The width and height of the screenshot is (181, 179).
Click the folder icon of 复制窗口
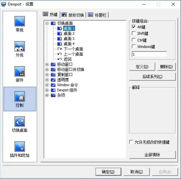click(x=53, y=75)
